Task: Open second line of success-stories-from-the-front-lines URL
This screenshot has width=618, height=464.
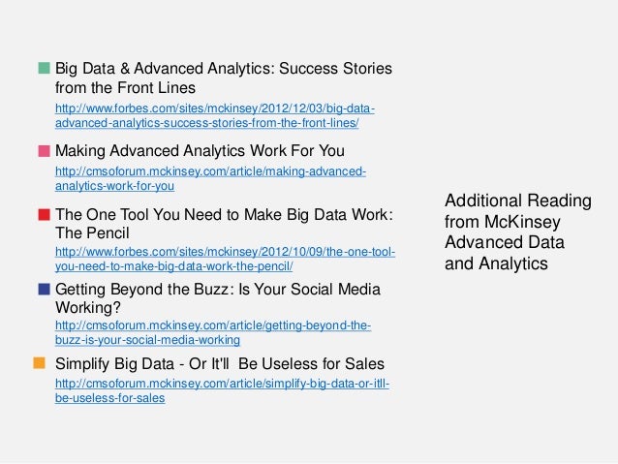Action: pos(207,123)
